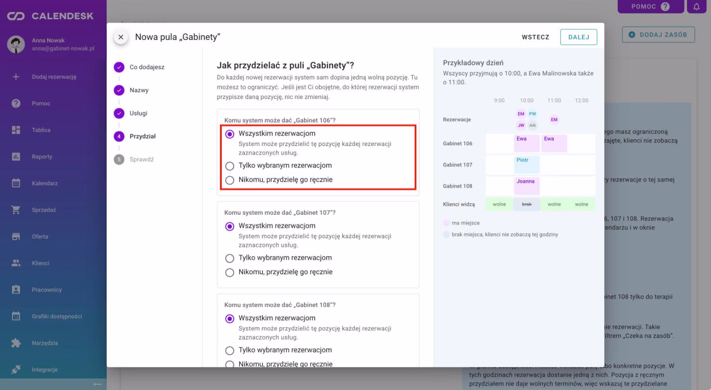
Task: Click the JW reservation badge
Action: coord(521,125)
